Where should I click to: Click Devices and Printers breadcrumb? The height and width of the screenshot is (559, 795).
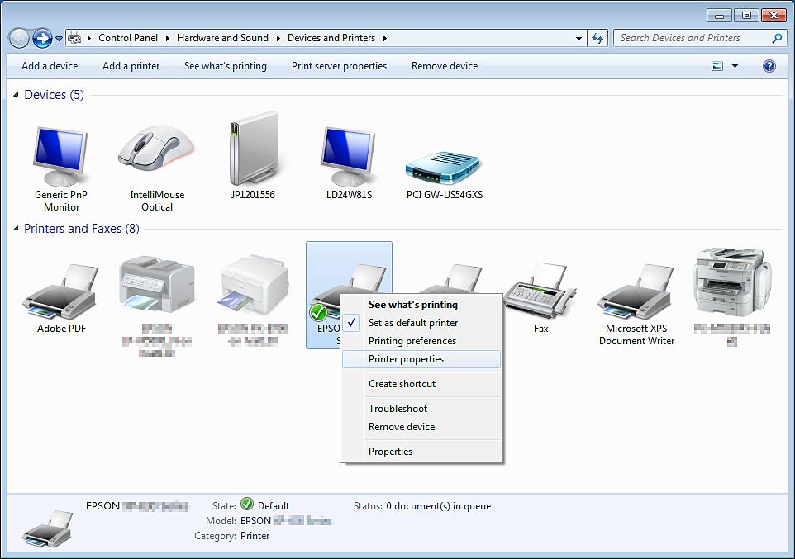click(x=331, y=38)
